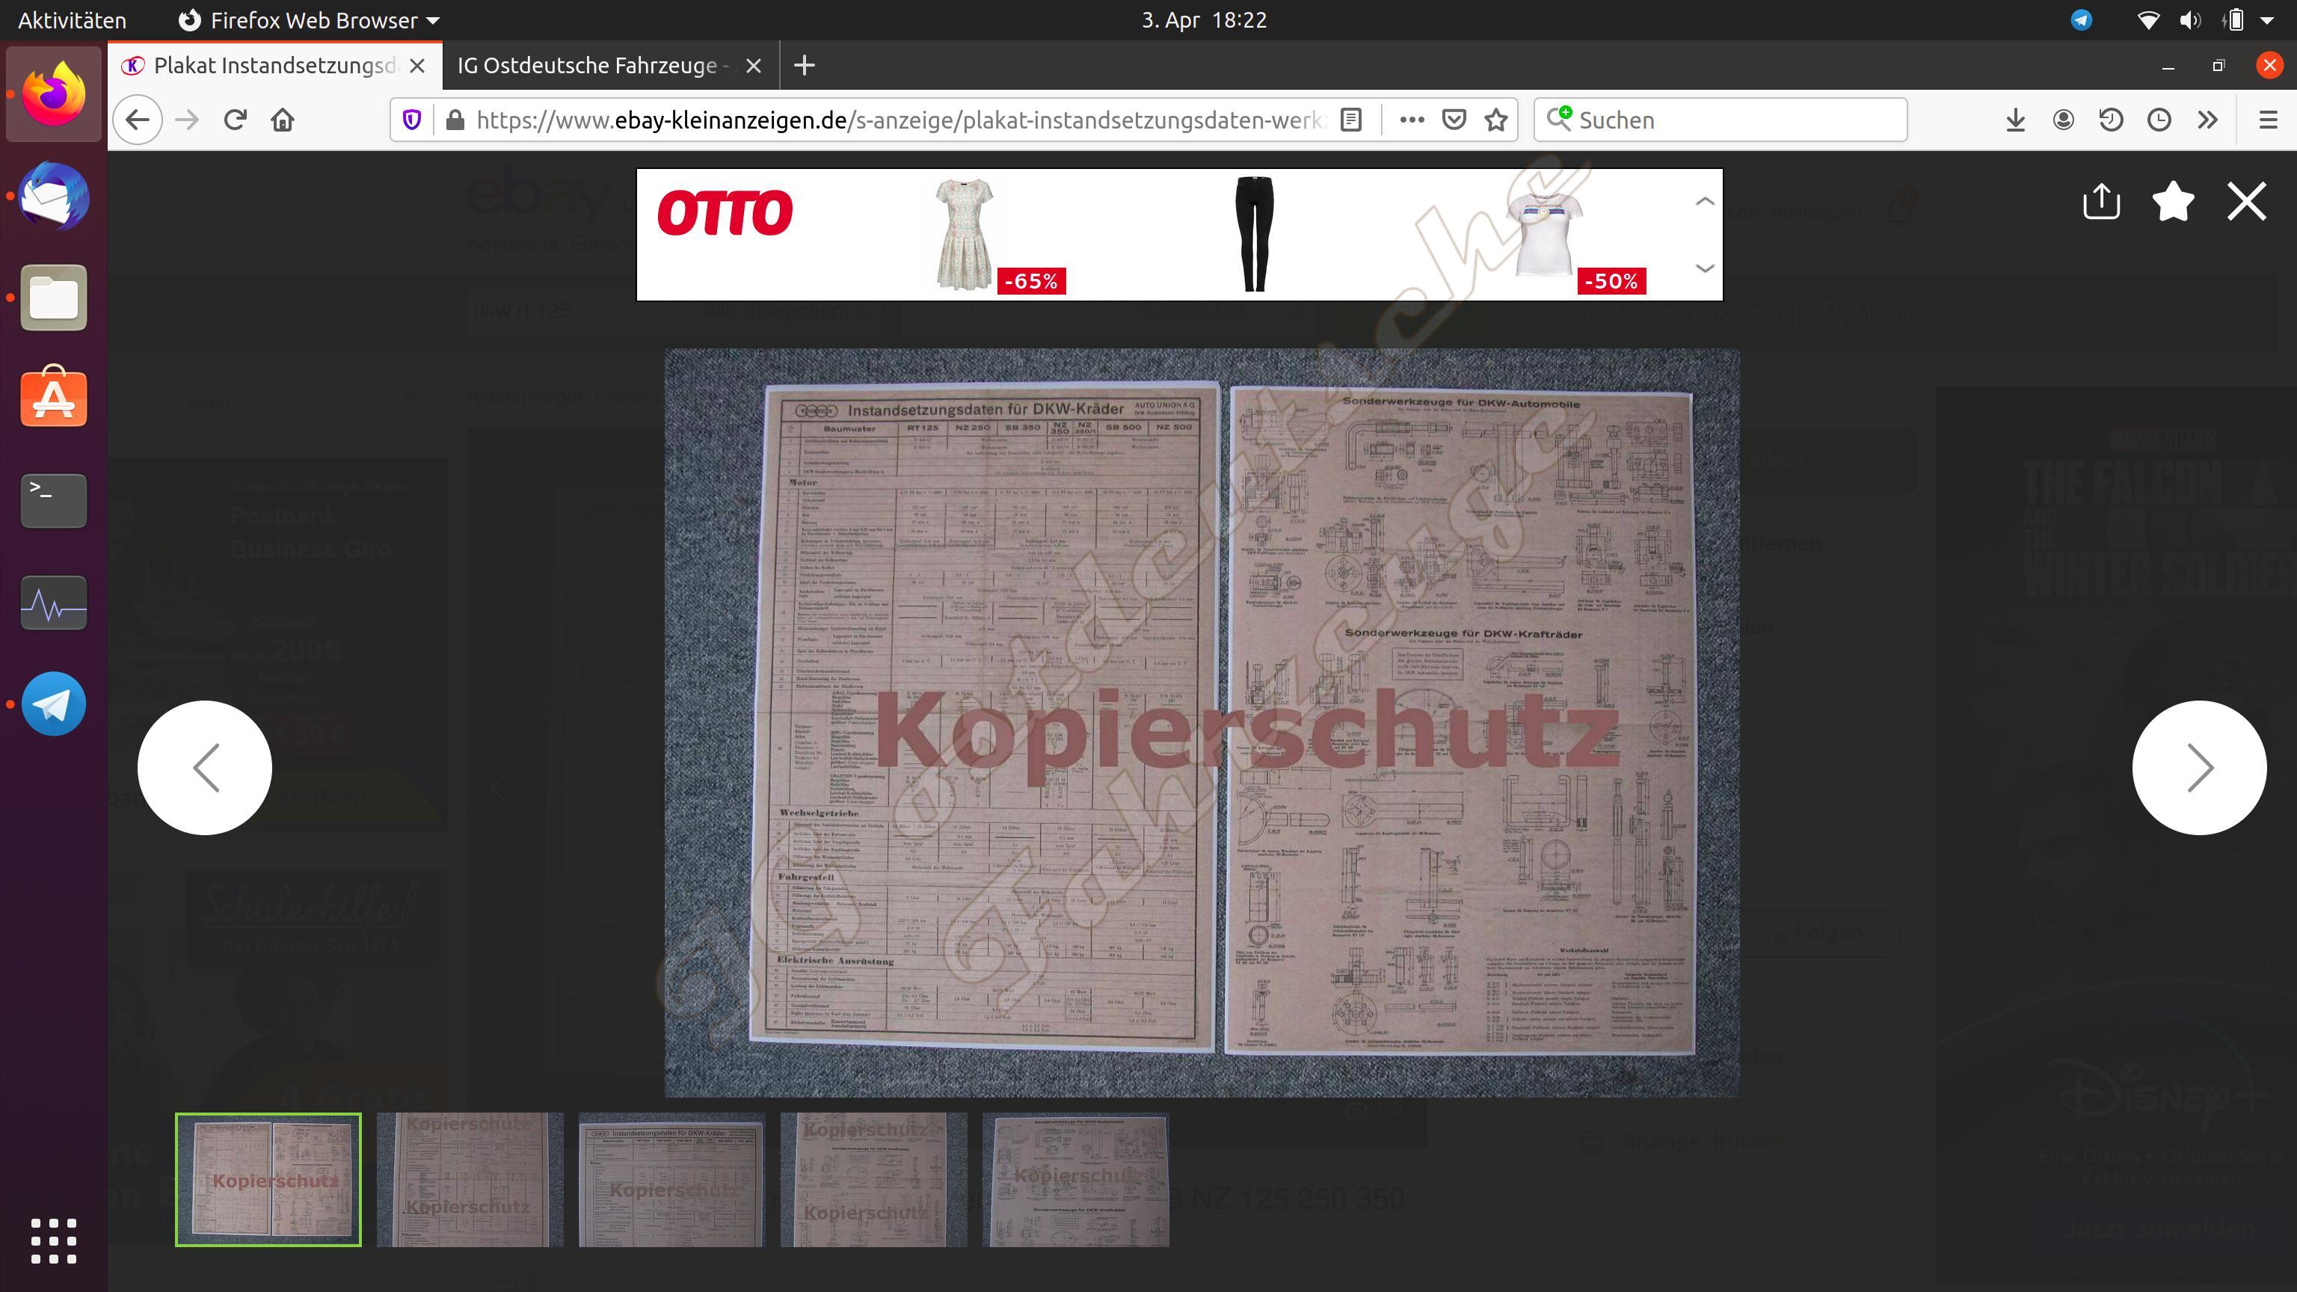The height and width of the screenshot is (1292, 2297).
Task: Launch Firefox from the dock
Action: 54,94
